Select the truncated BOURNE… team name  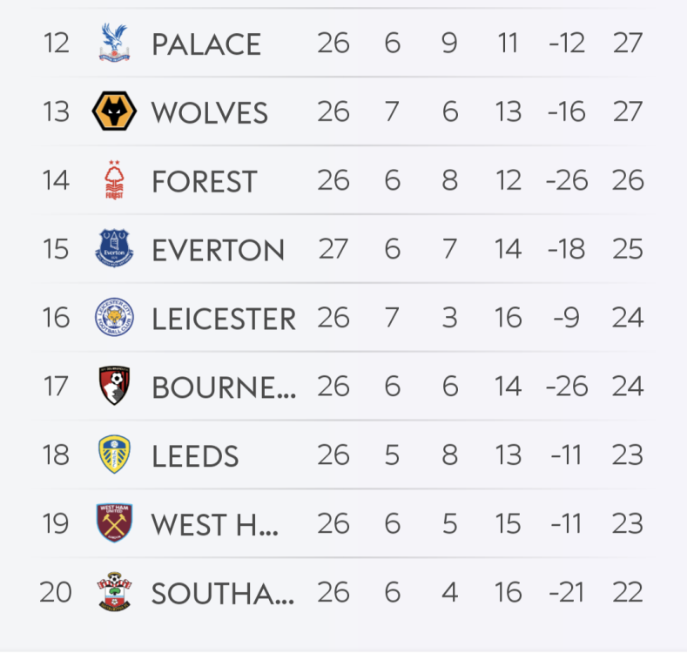pos(224,387)
